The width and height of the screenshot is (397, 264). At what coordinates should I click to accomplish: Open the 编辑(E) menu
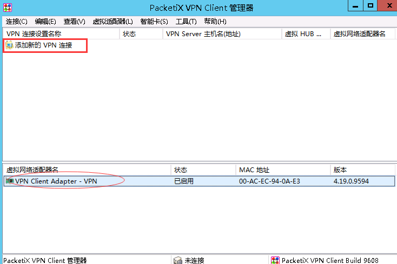pyautogui.click(x=45, y=22)
